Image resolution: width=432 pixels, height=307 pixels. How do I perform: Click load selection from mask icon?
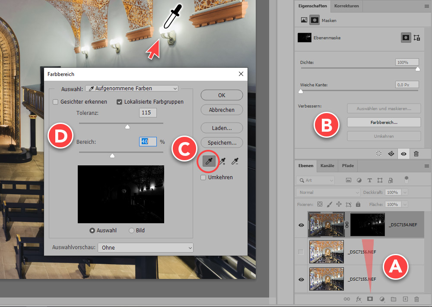379,153
